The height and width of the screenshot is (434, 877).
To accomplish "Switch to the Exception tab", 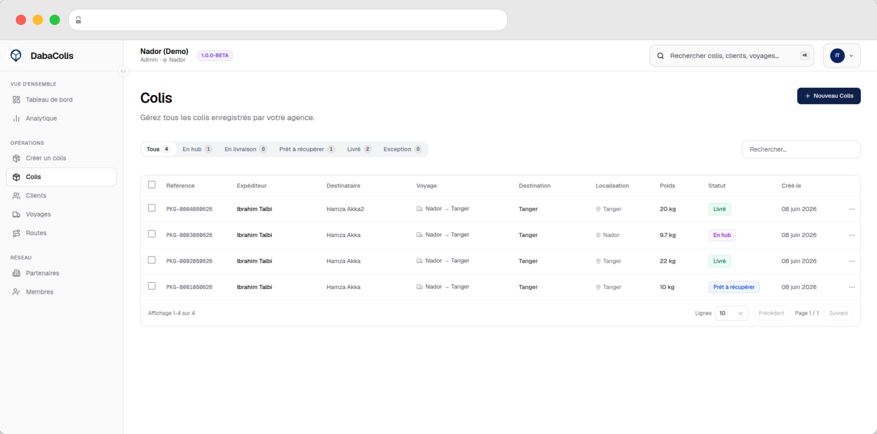I will coord(402,149).
